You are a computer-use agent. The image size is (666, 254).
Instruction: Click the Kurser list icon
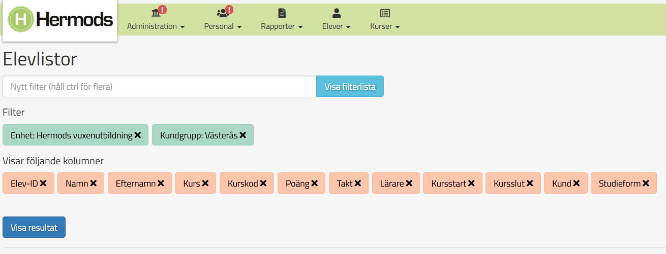(x=385, y=13)
